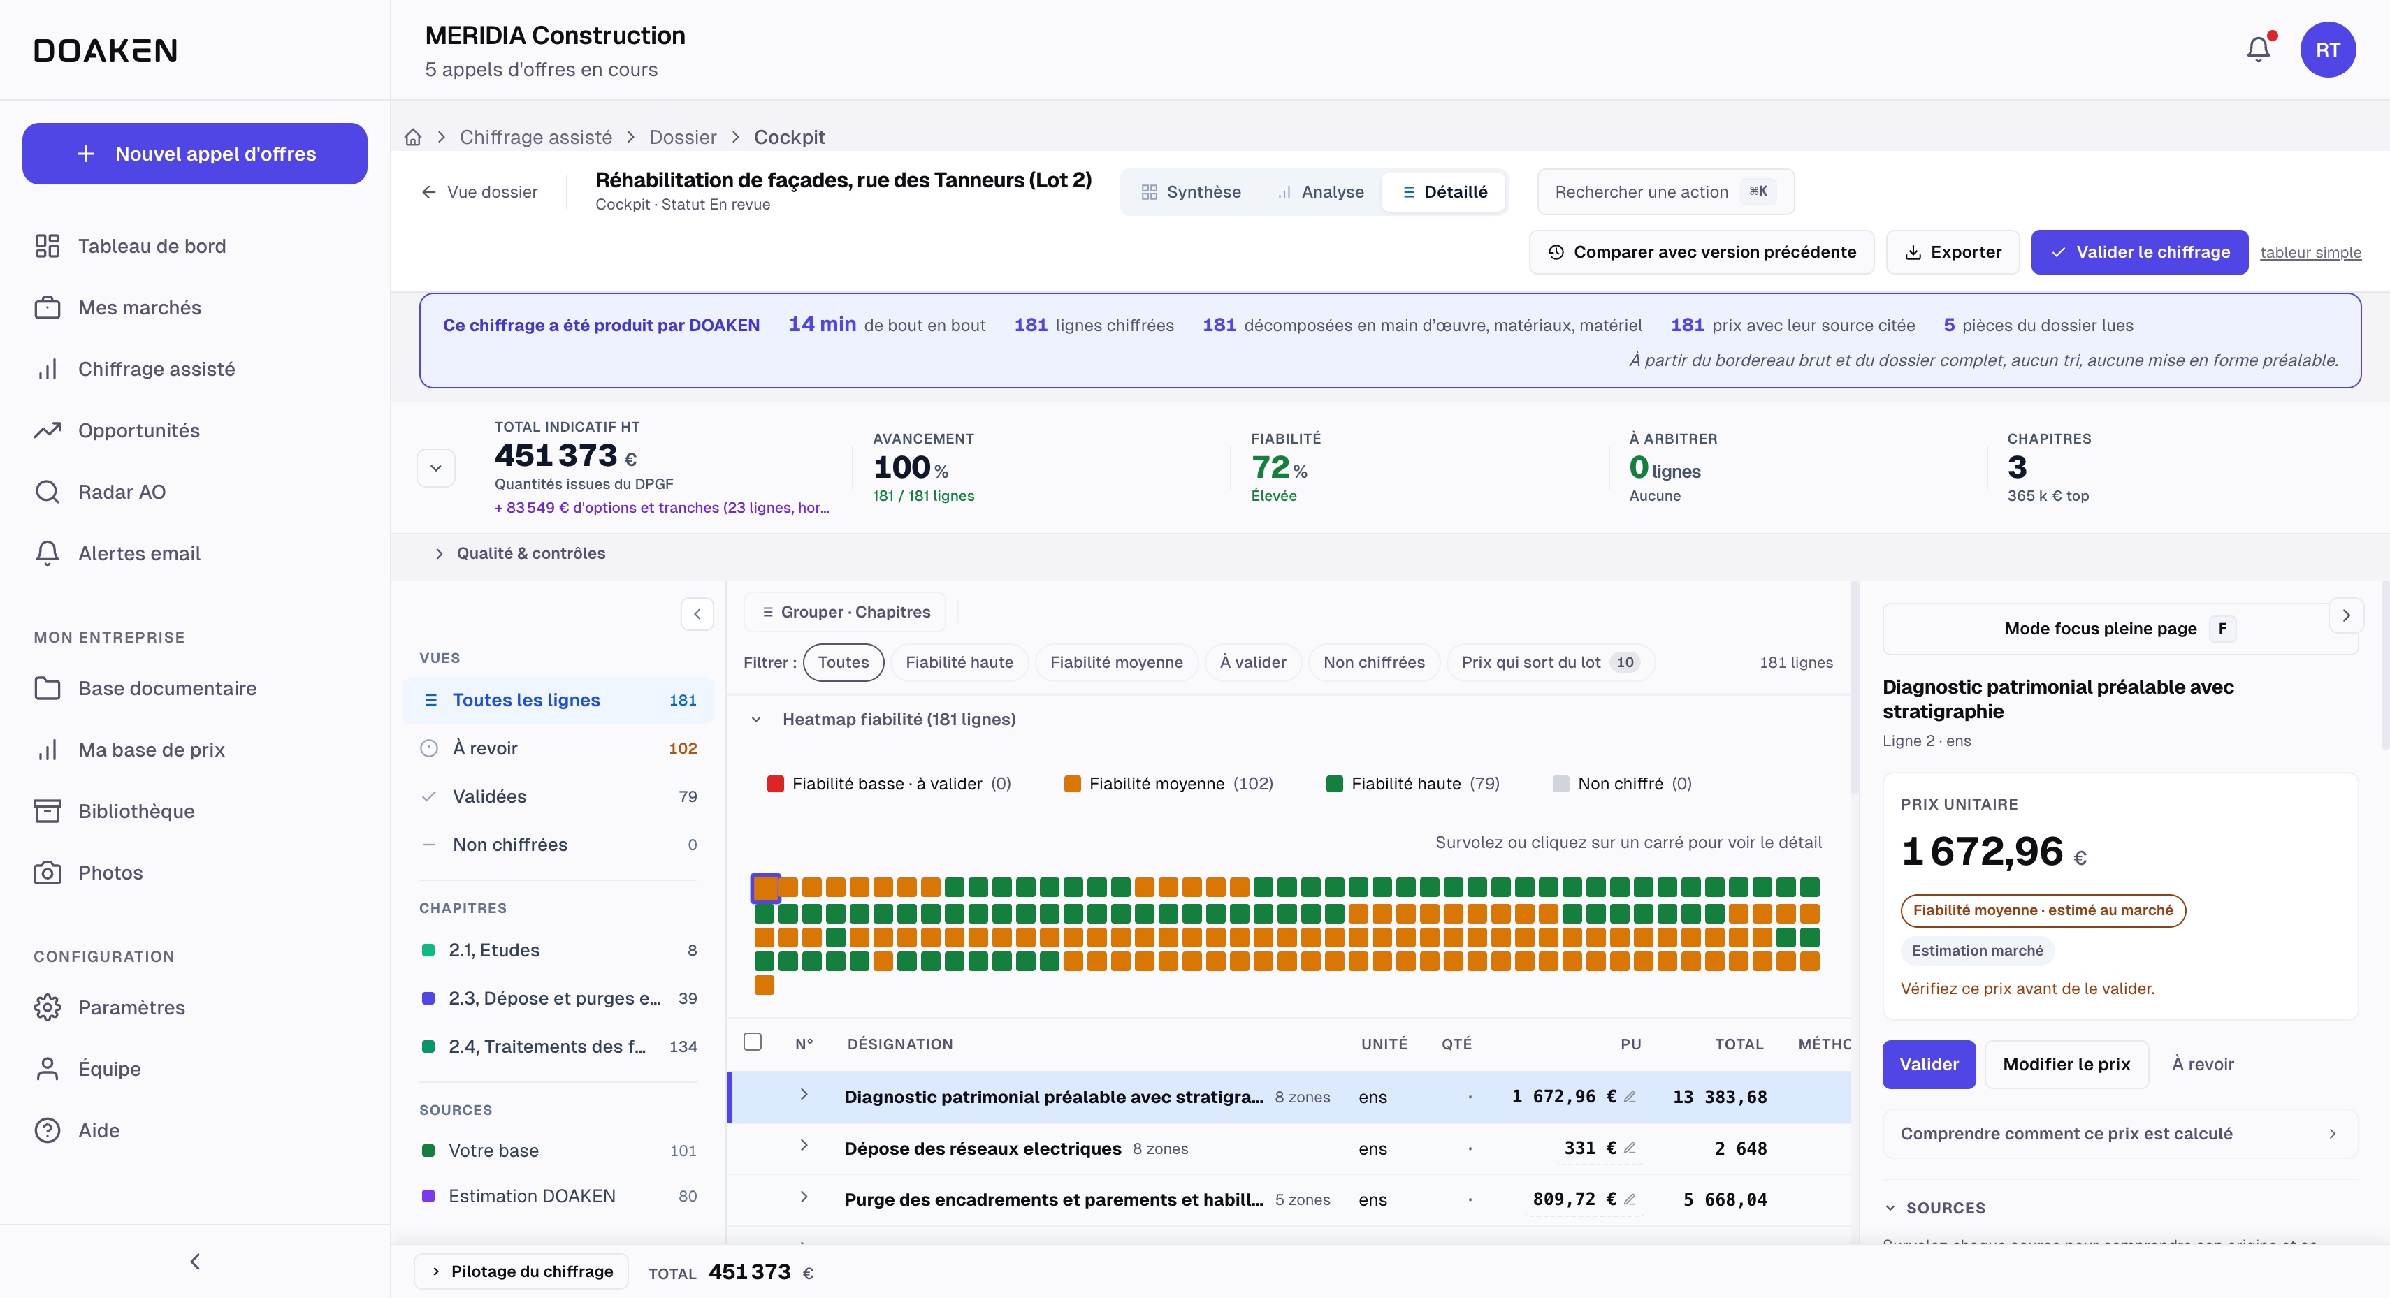Image resolution: width=2390 pixels, height=1298 pixels.
Task: Open Base documentaire in the sidebar
Action: click(194, 688)
